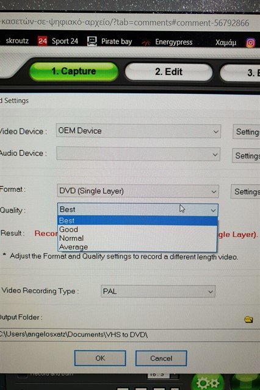Expand the Video Device dropdown

coord(139,131)
